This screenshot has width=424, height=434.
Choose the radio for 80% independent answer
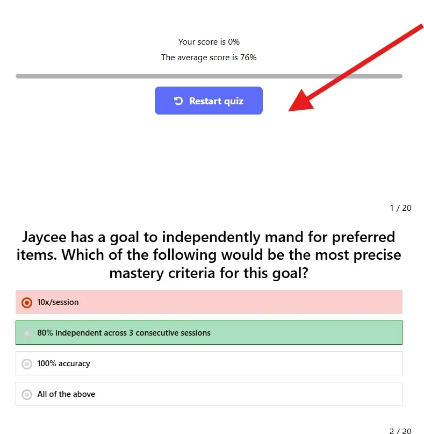pos(27,333)
